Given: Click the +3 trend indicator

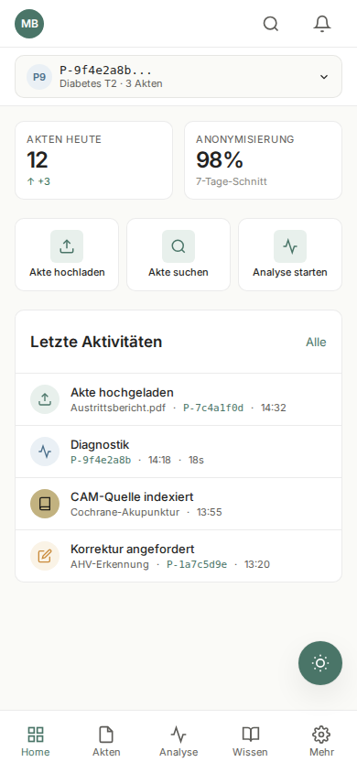Looking at the screenshot, I should click(38, 181).
